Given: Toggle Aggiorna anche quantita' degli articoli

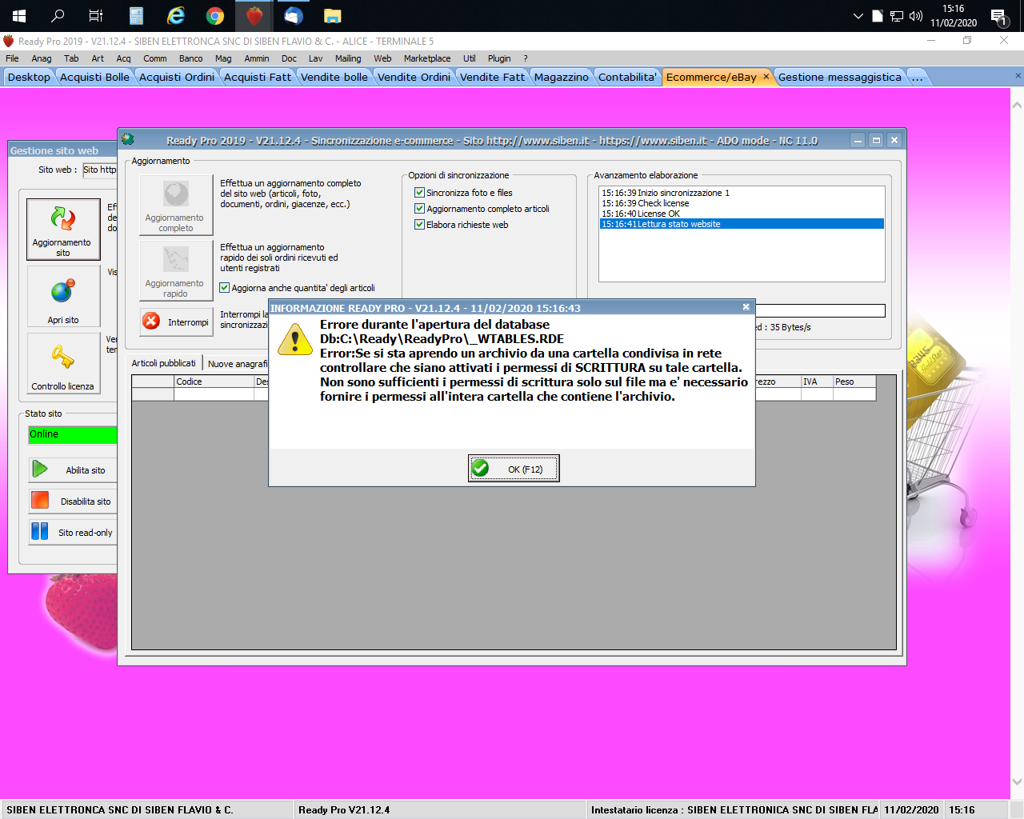Looking at the screenshot, I should click(225, 288).
